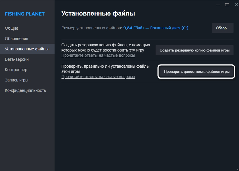Open the Обновления section in sidebar
The image size is (239, 171).
(16, 38)
